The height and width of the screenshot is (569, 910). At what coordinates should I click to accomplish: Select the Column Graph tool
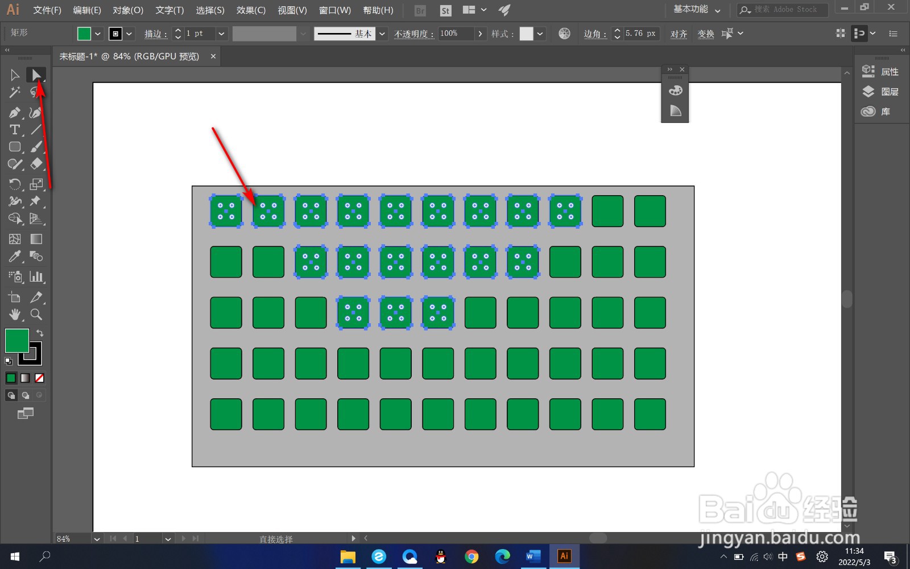36,277
